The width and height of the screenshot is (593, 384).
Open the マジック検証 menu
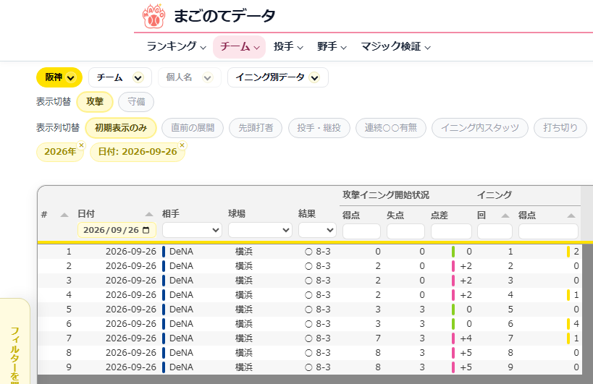(x=395, y=47)
